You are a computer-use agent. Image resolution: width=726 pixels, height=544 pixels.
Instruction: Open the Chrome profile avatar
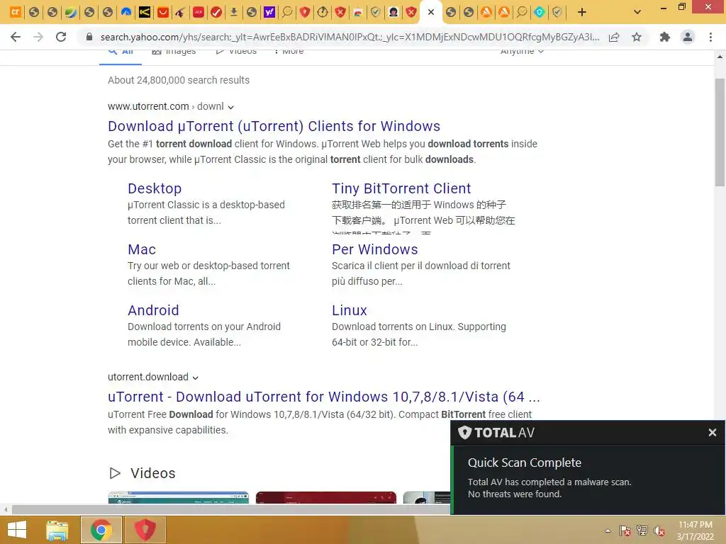[688, 37]
